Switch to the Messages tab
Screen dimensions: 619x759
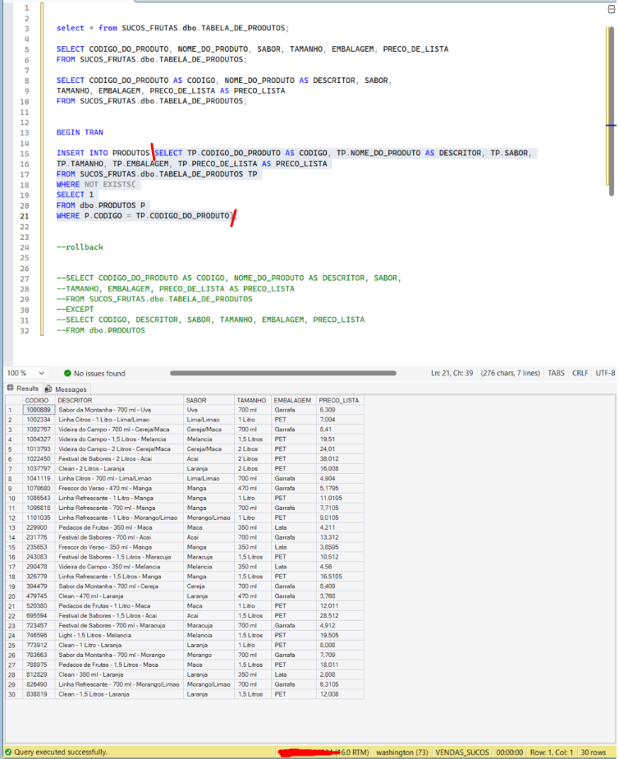coord(66,389)
